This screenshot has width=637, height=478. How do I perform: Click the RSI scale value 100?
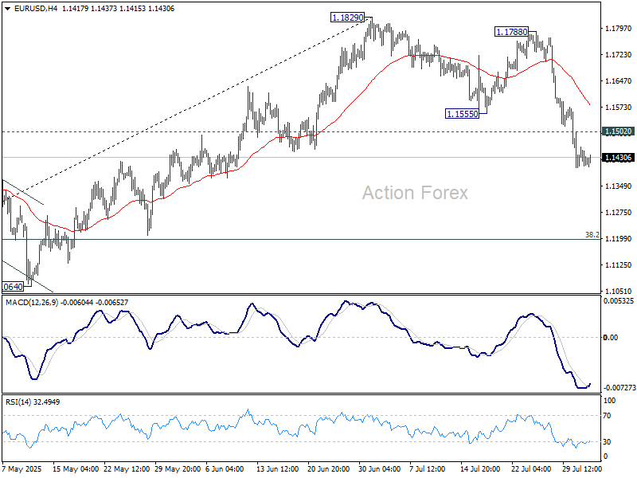pos(609,401)
